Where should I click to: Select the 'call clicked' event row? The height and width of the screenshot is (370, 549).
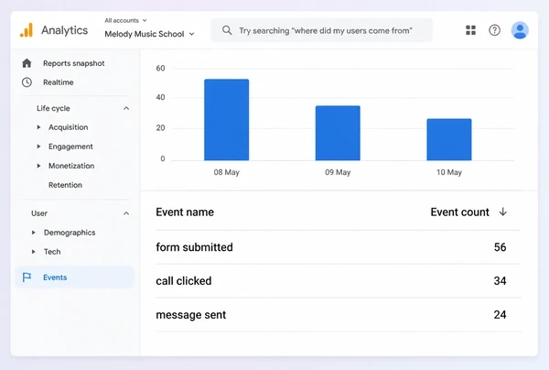339,280
